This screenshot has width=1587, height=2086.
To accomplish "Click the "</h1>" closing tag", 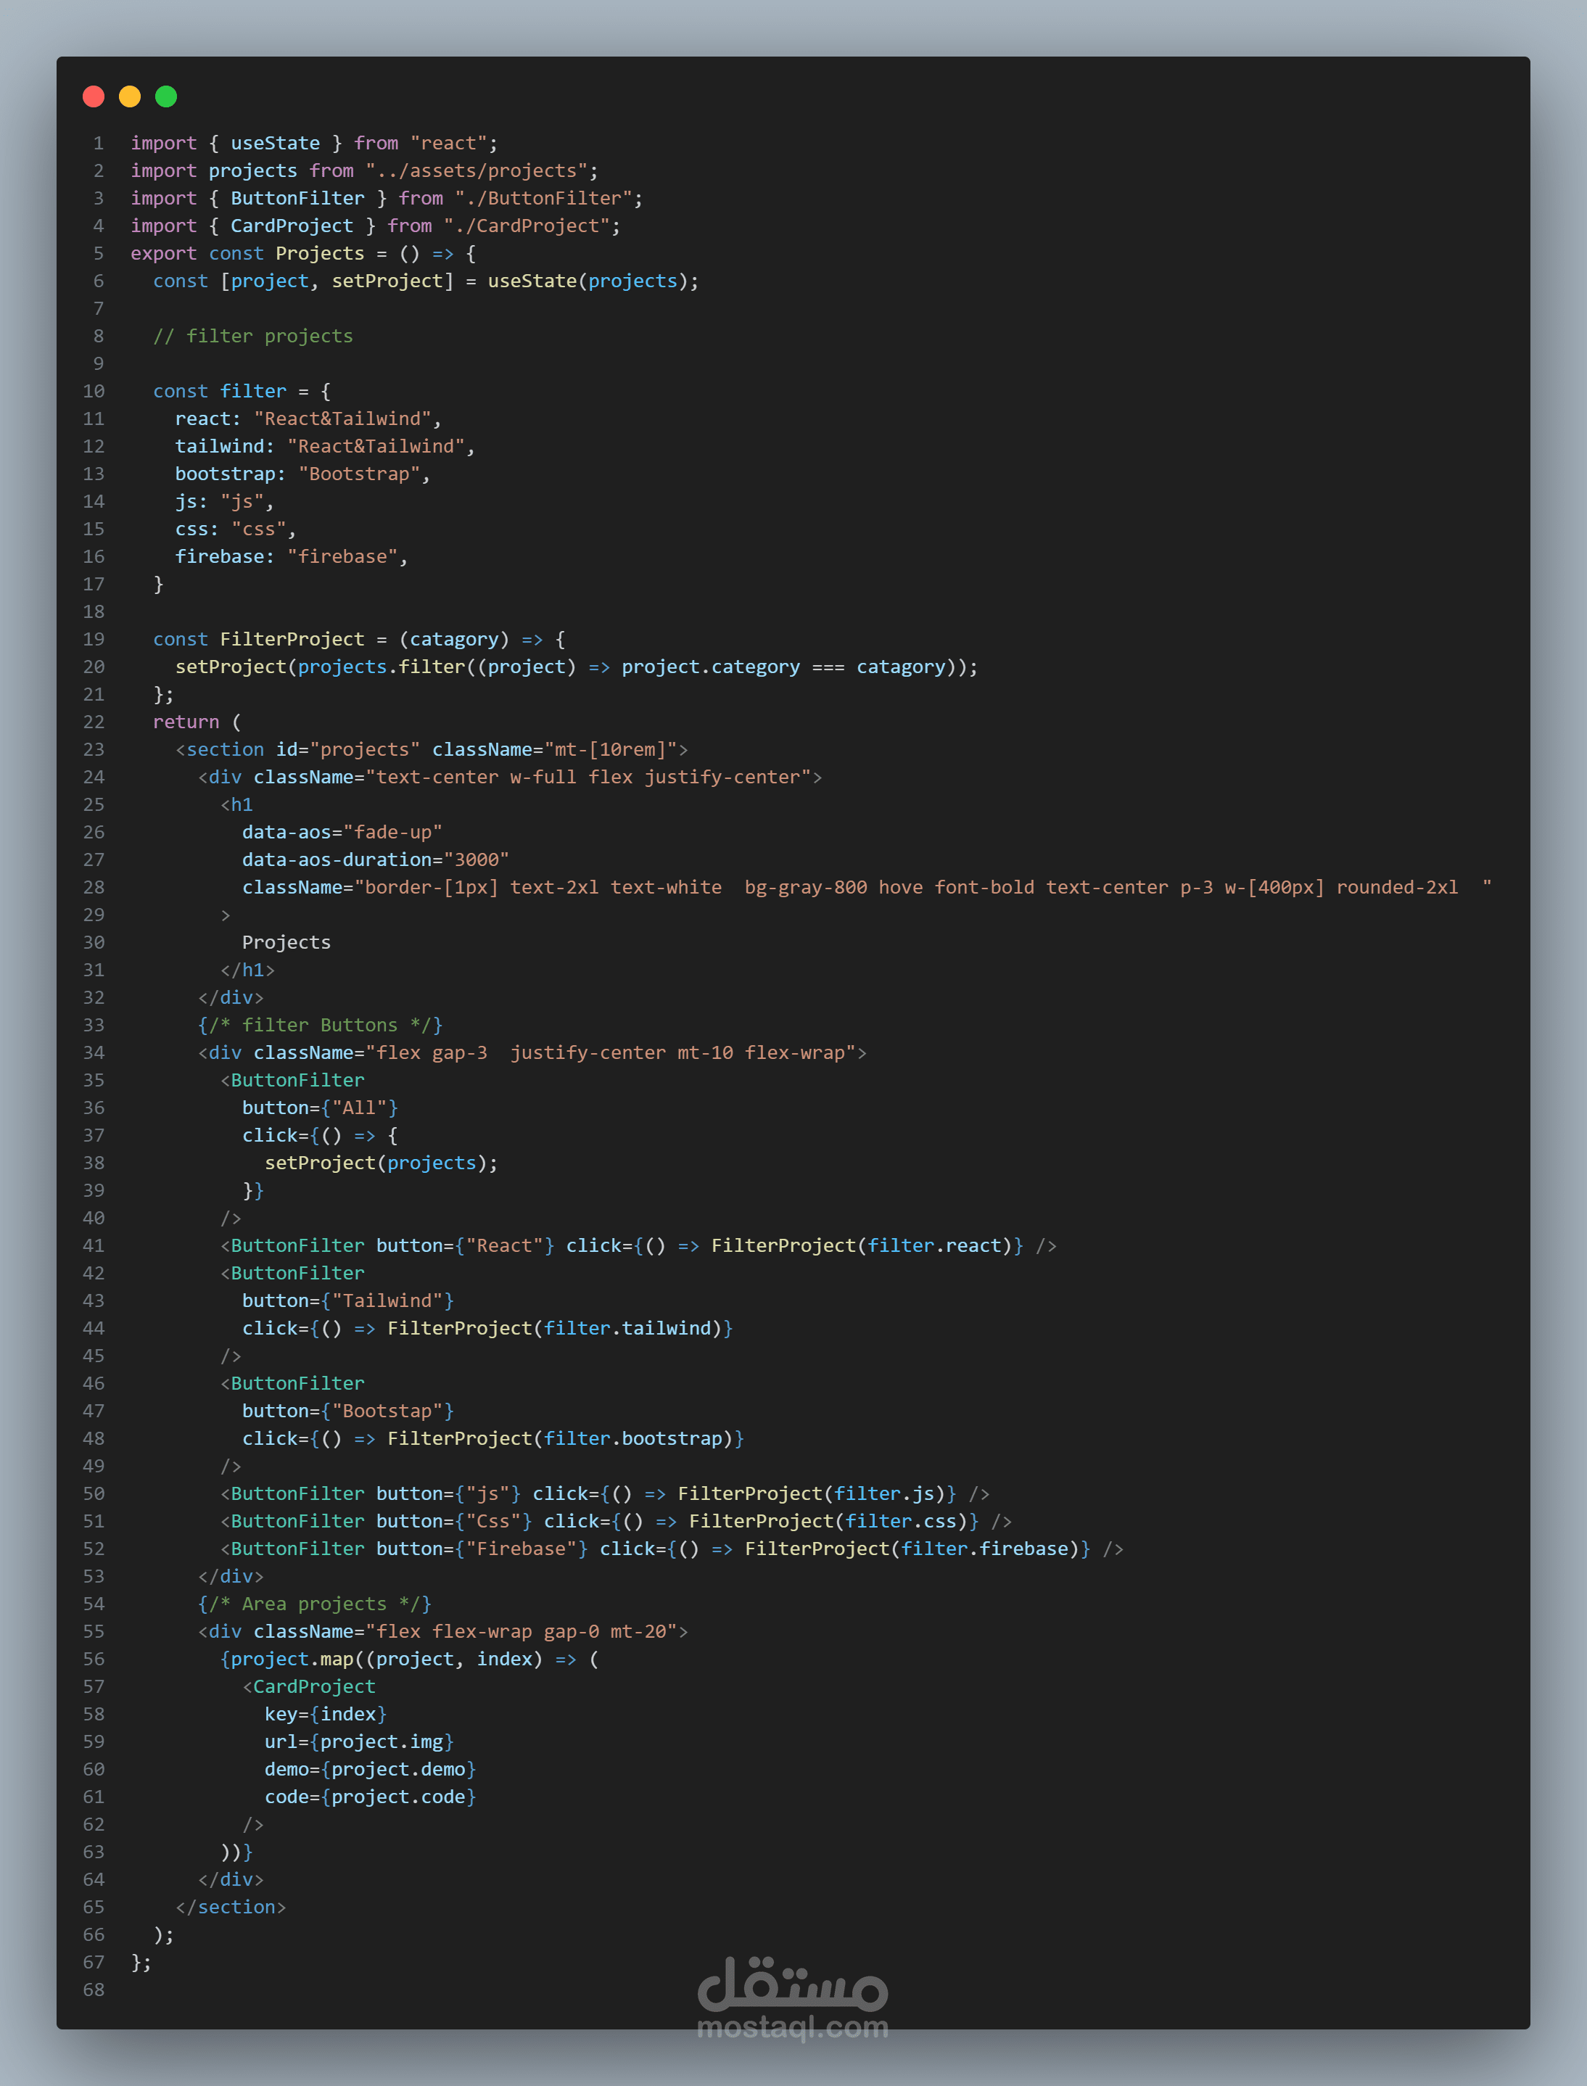I will click(x=247, y=969).
